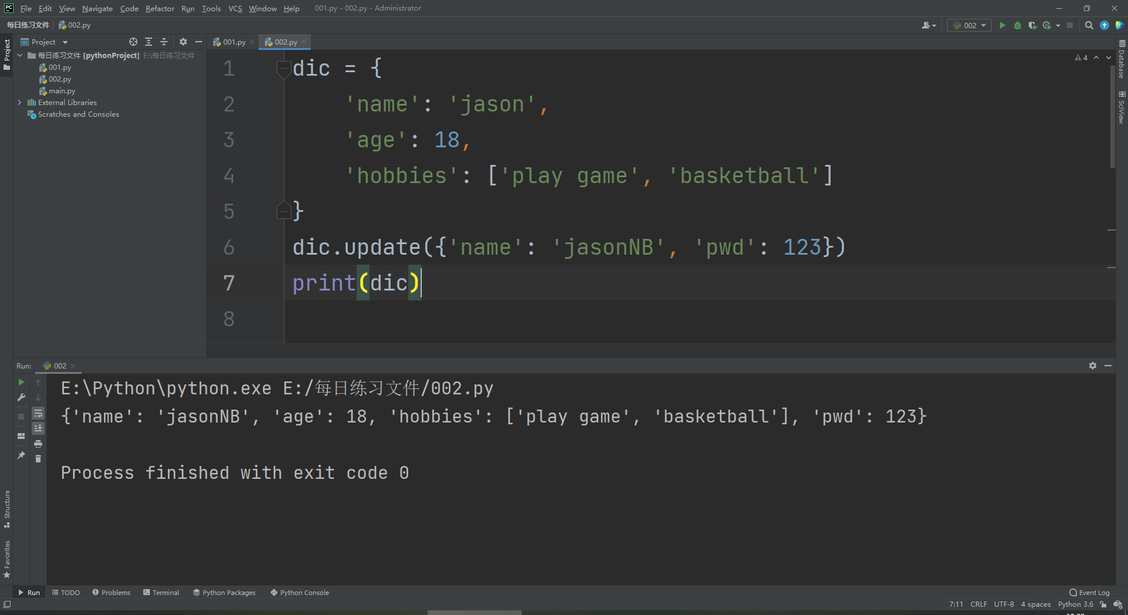Rerun 002 from the Run panel

(22, 382)
